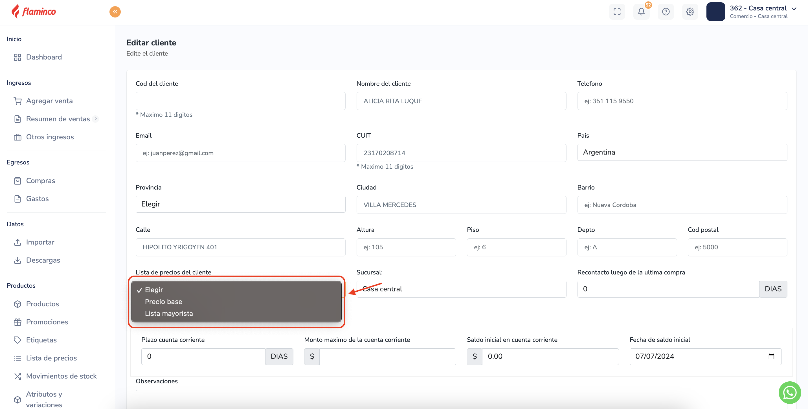Select Precio base in the price list dropdown

(163, 302)
